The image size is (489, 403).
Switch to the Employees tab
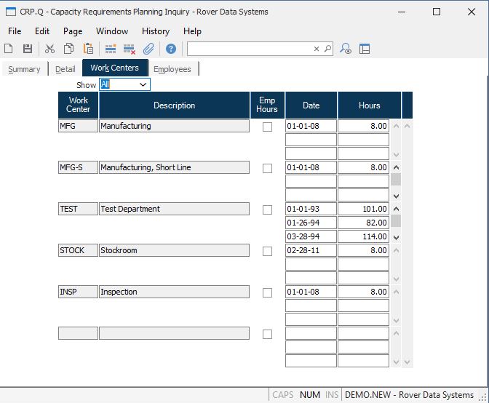coord(172,69)
